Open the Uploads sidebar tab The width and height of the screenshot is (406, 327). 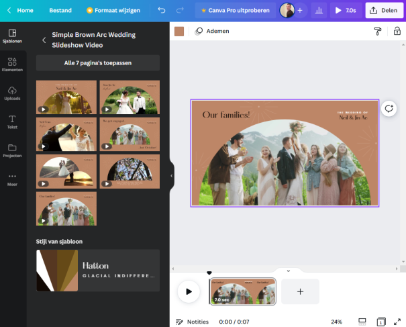(12, 93)
